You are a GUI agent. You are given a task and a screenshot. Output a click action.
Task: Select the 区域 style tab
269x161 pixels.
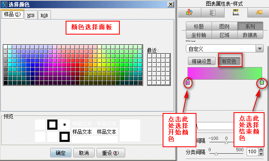(x=225, y=35)
